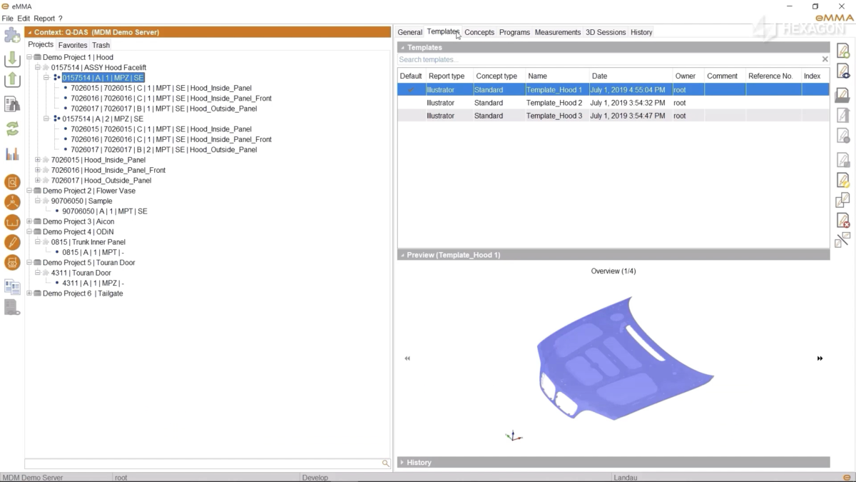Click the delete template red X icon
Viewport: 856px width, 482px height.
pyautogui.click(x=842, y=220)
